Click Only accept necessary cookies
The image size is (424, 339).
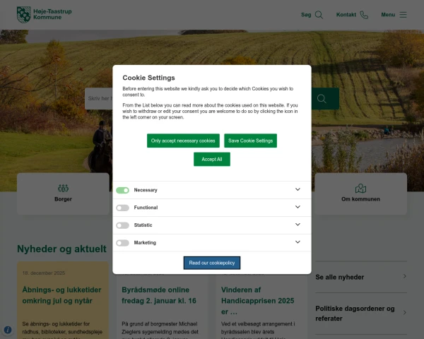pyautogui.click(x=183, y=141)
